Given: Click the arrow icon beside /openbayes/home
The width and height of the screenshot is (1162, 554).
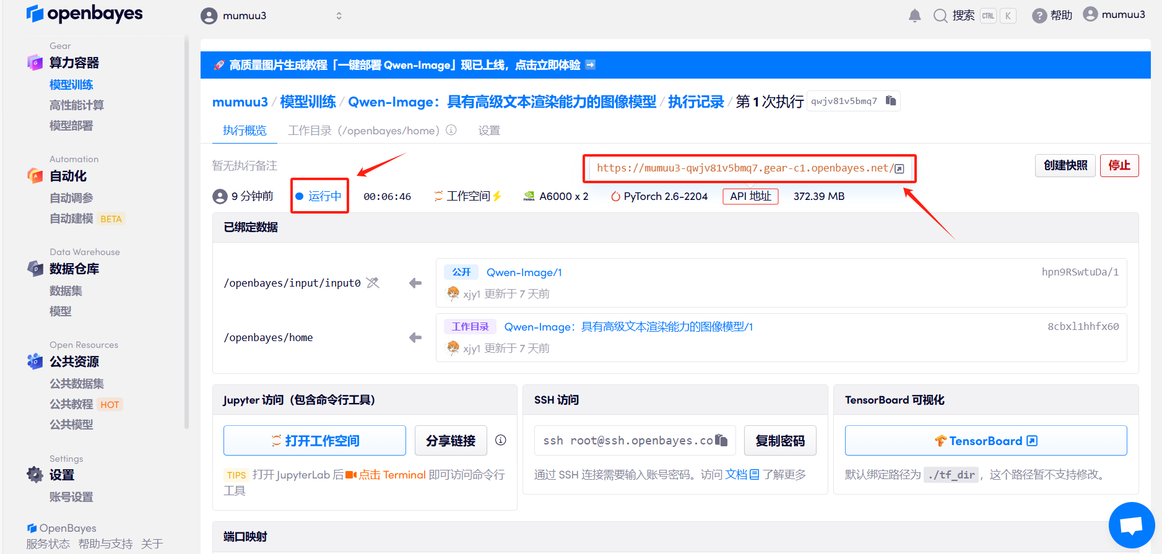Looking at the screenshot, I should tap(415, 337).
